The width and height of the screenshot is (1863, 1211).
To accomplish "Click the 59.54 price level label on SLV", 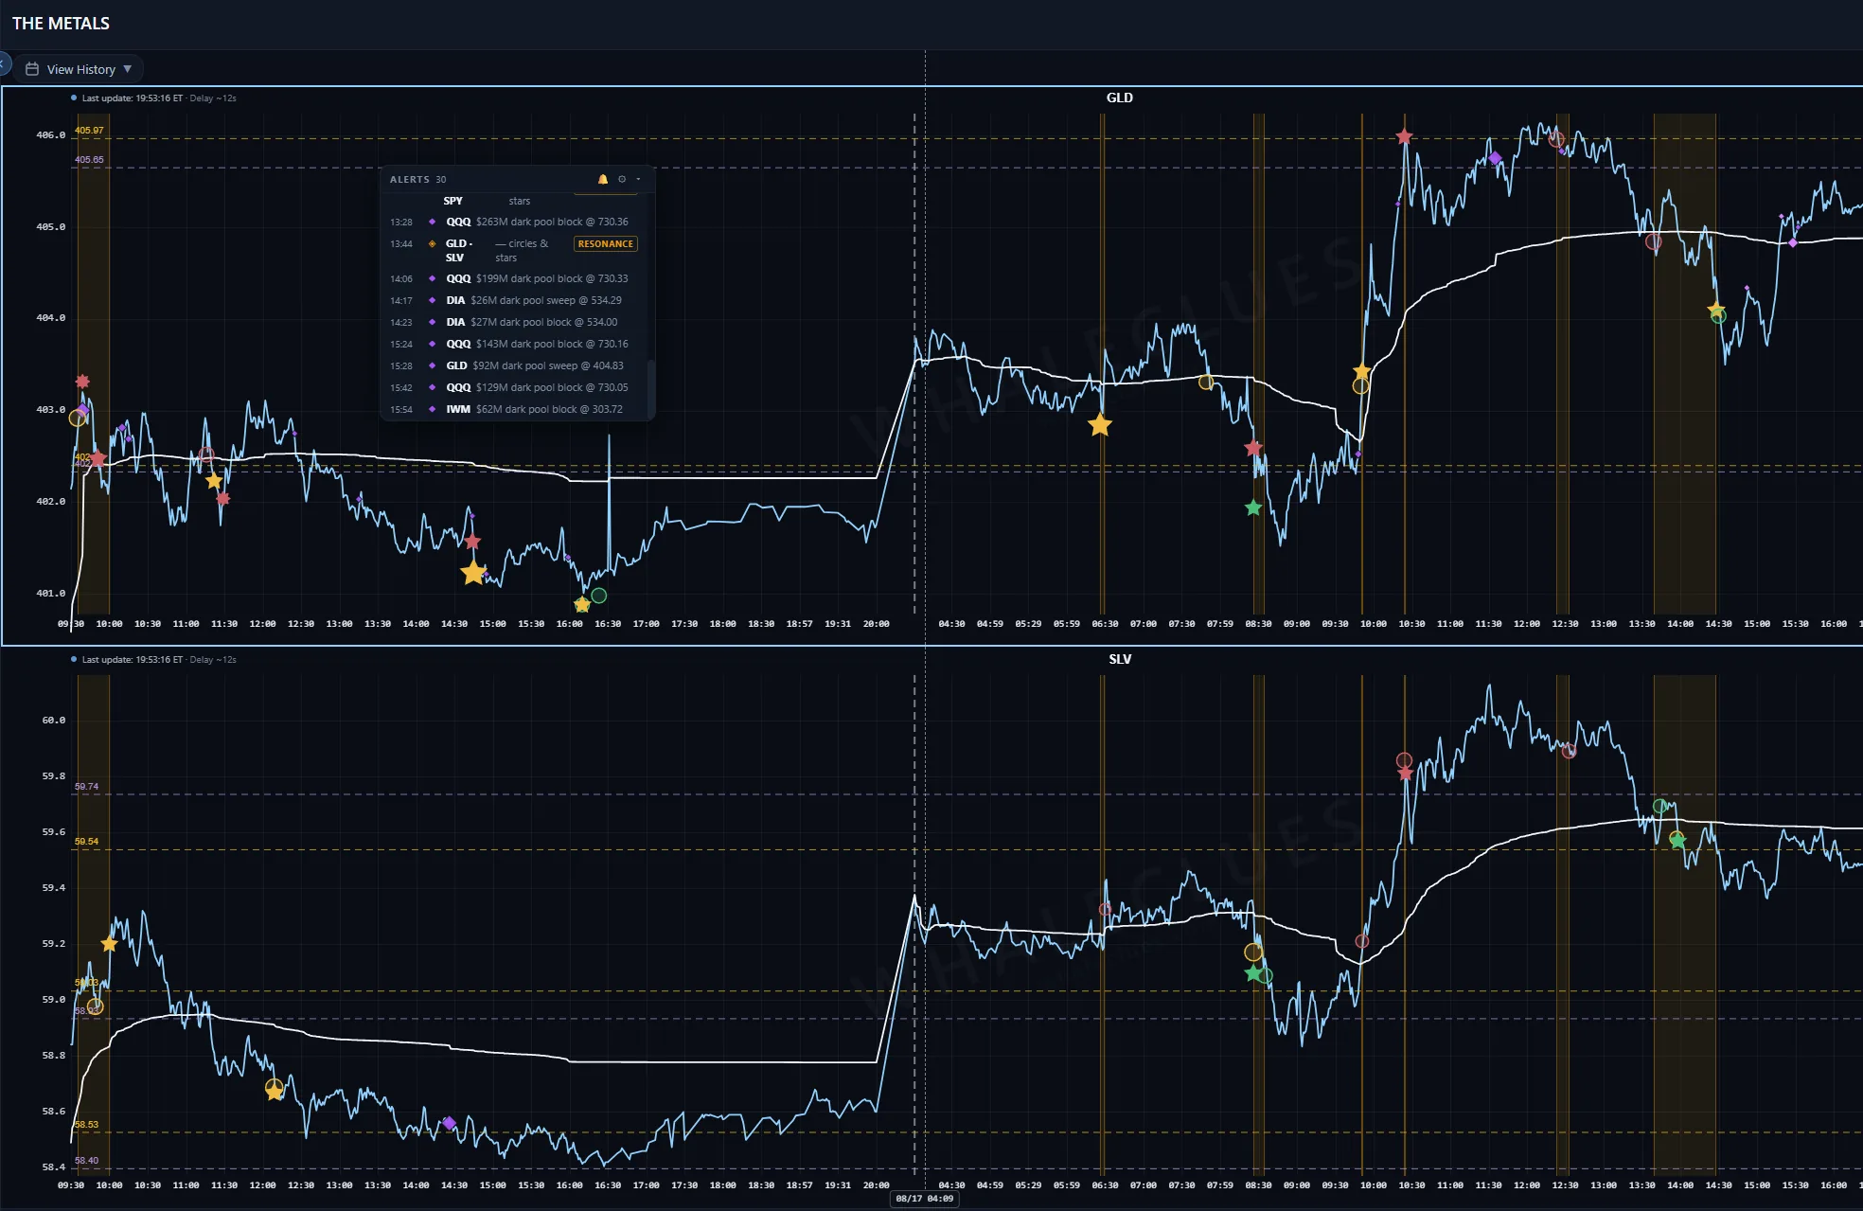I will click(86, 841).
